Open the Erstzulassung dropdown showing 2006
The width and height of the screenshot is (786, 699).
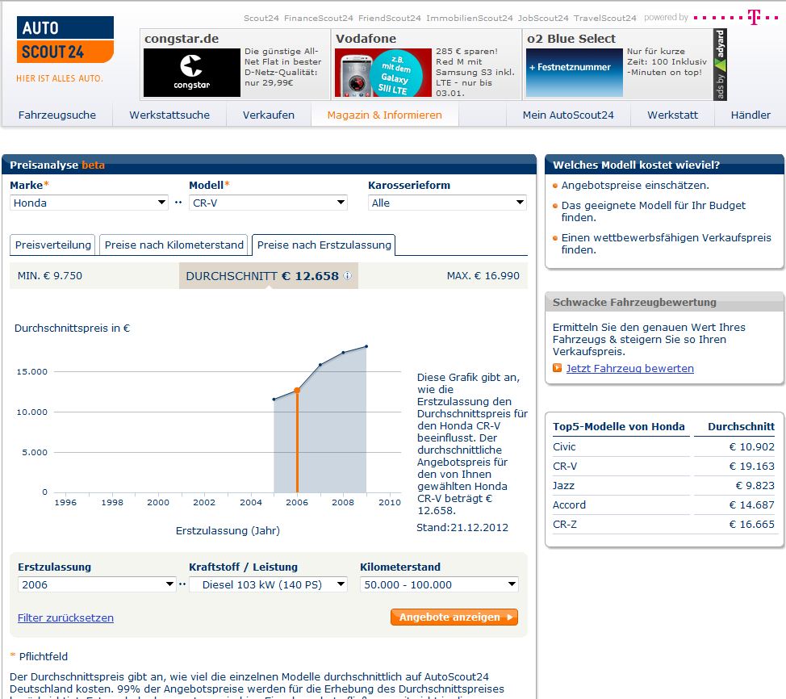coord(97,584)
